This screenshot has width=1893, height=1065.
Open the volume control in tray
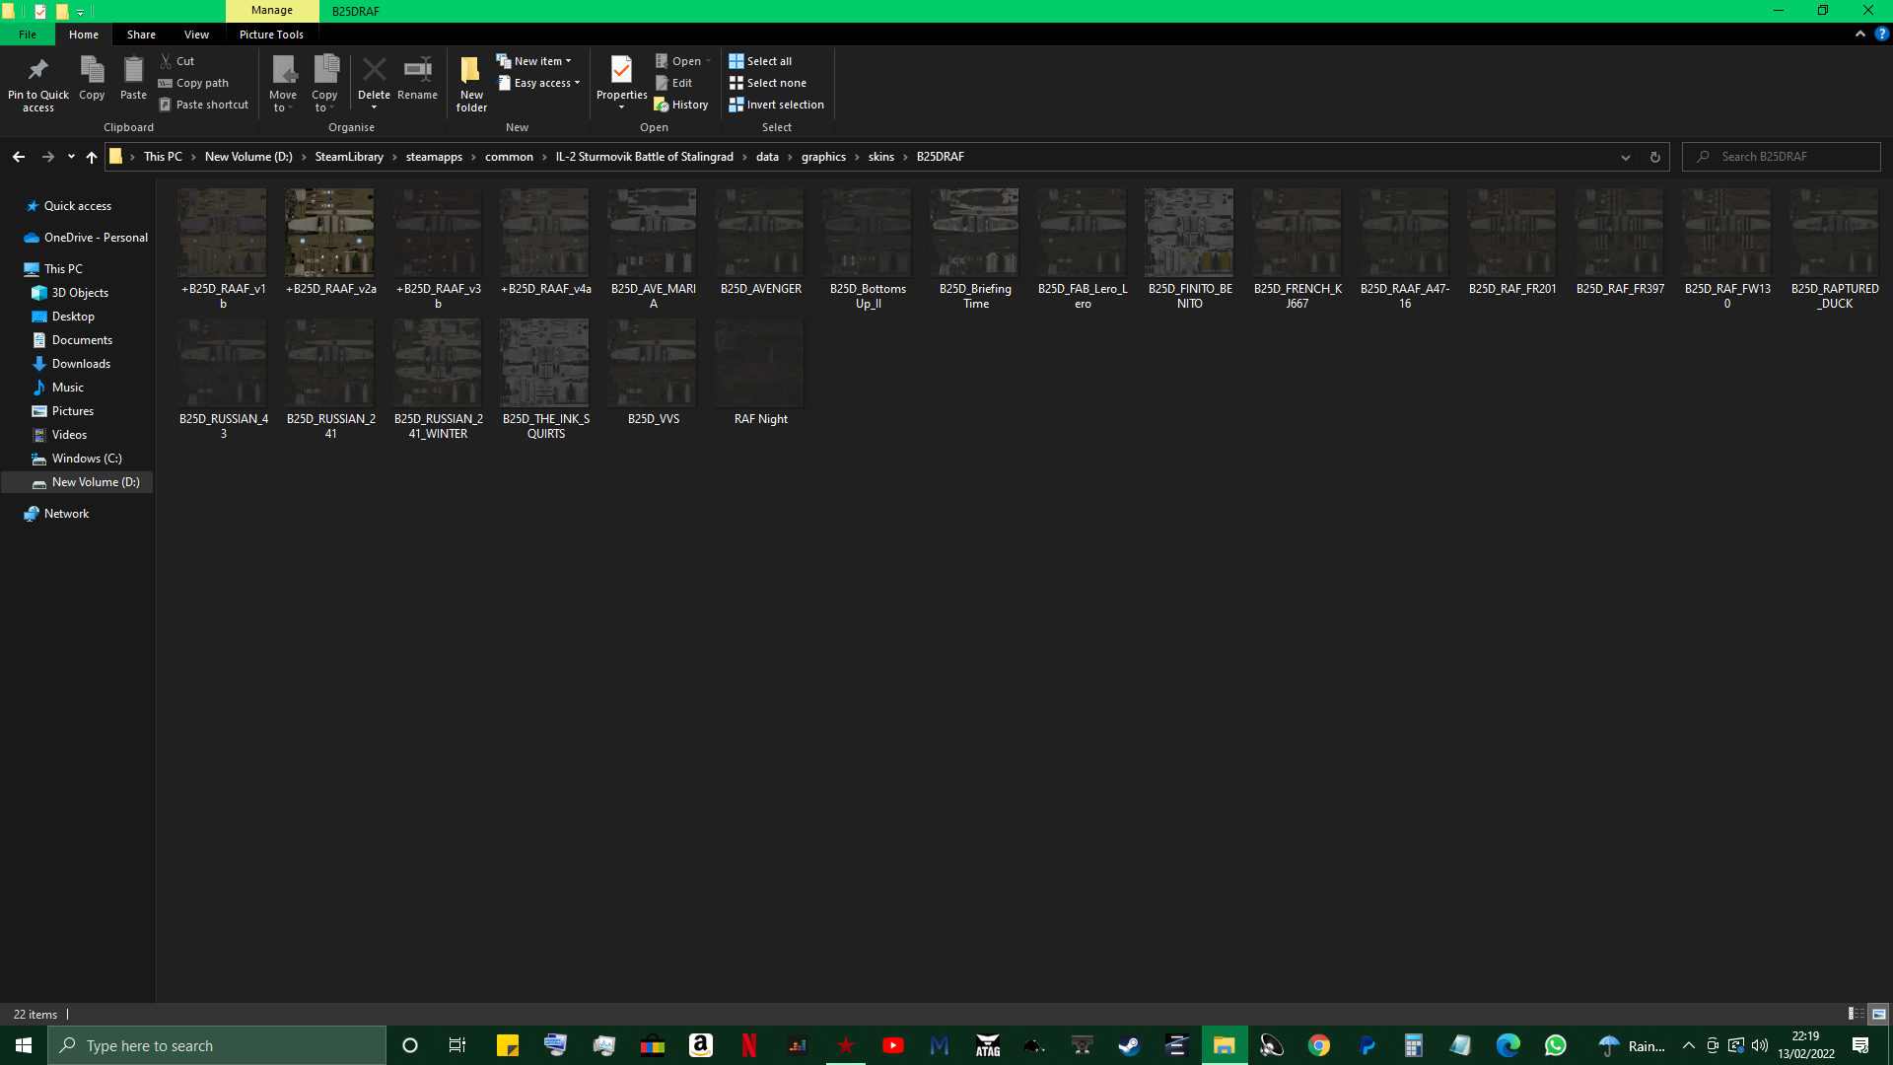(1760, 1045)
